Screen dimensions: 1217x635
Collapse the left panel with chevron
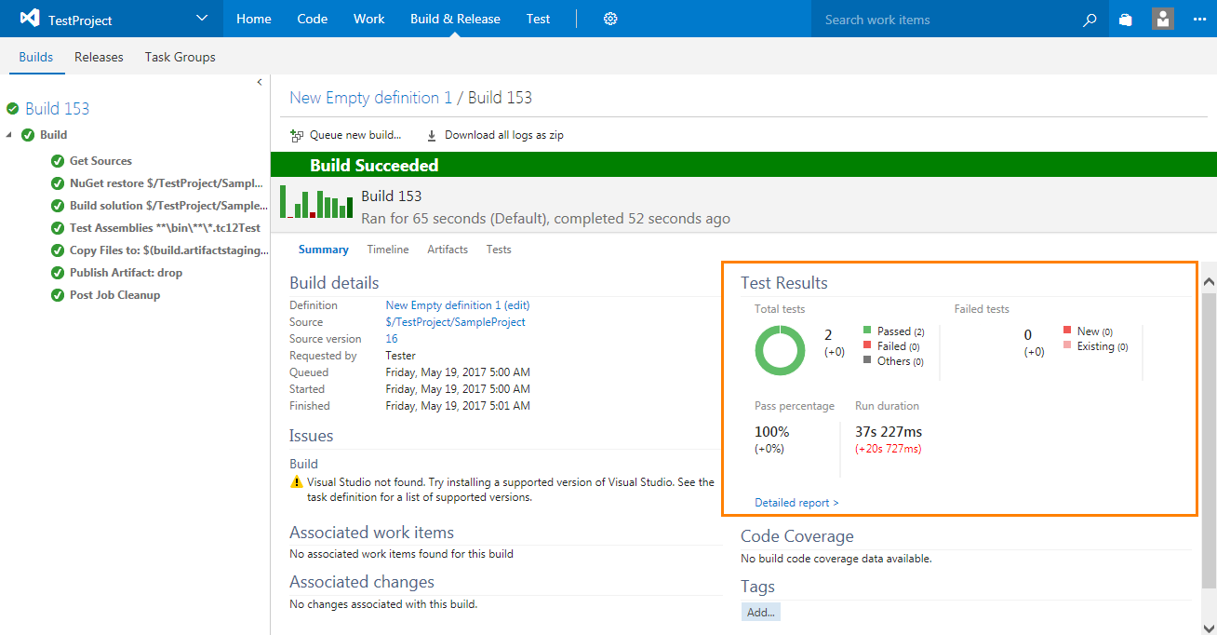pos(260,82)
